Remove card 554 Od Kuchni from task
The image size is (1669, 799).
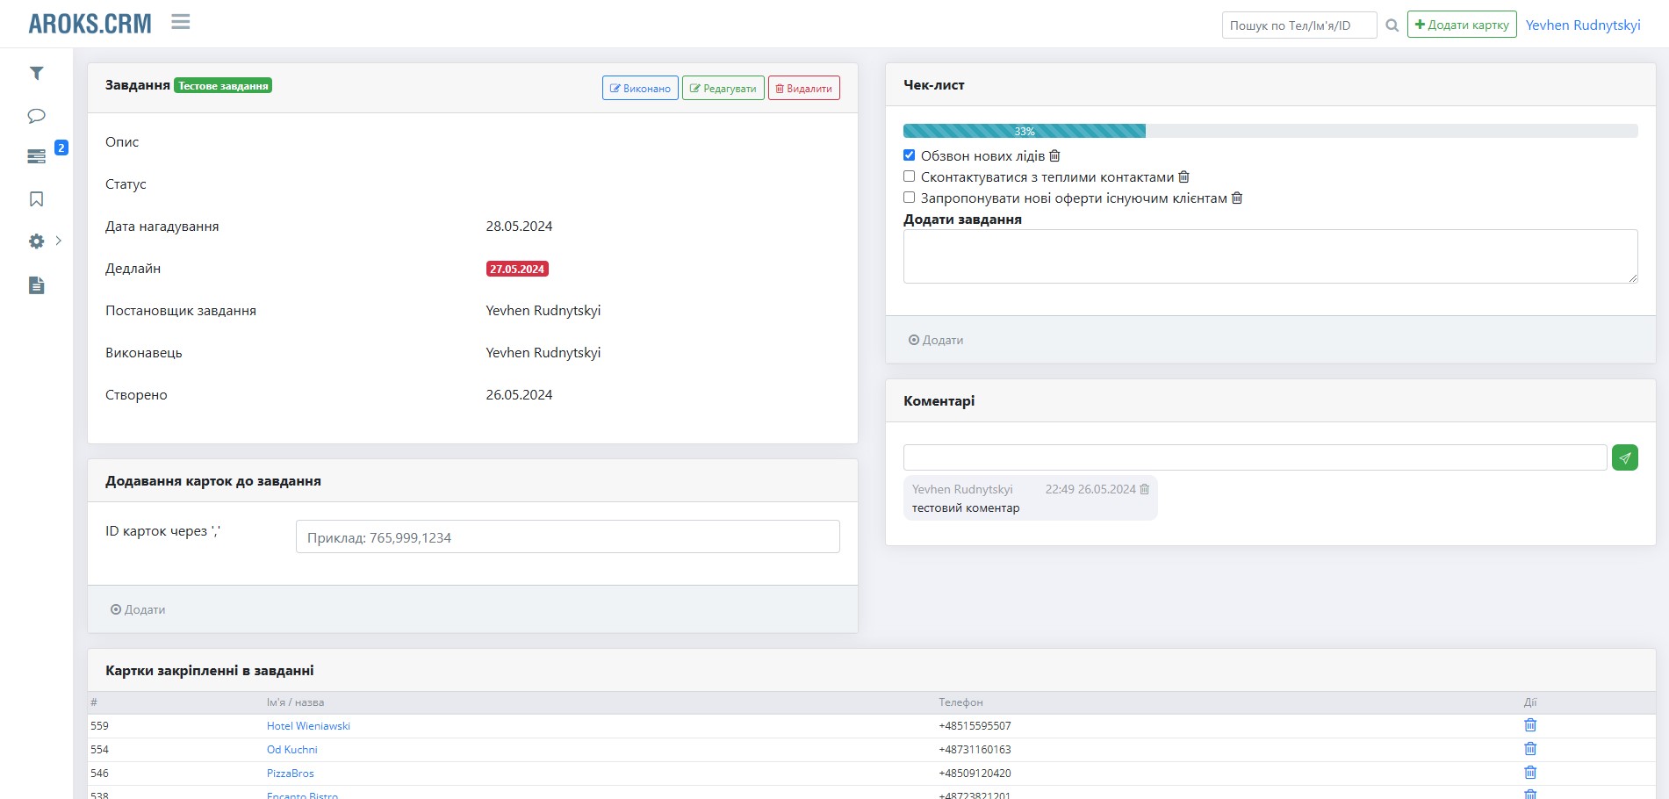click(x=1530, y=749)
